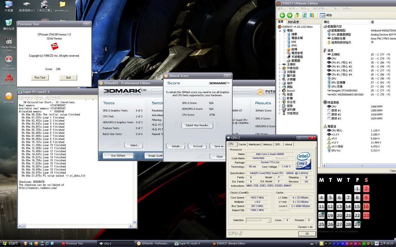
Task: Click OK button in CPU-Z window
Action: [x=307, y=234]
